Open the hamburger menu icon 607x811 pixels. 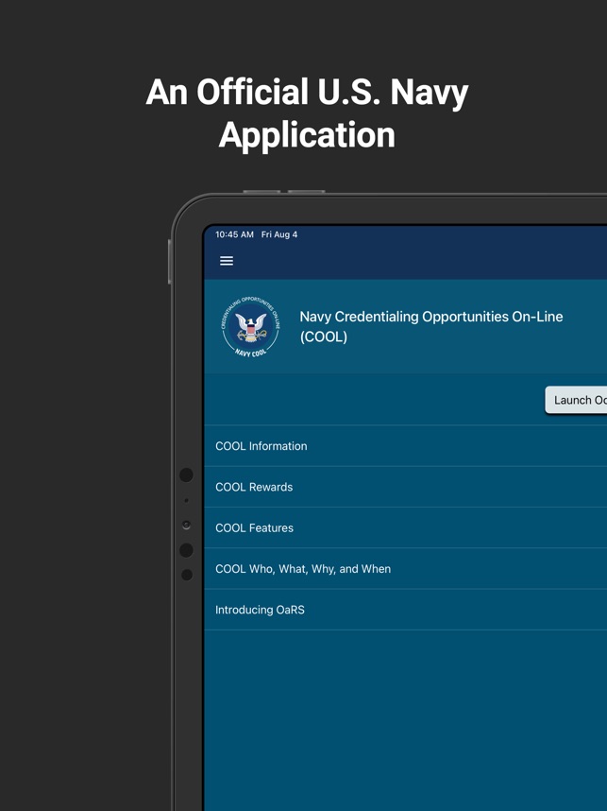tap(227, 261)
